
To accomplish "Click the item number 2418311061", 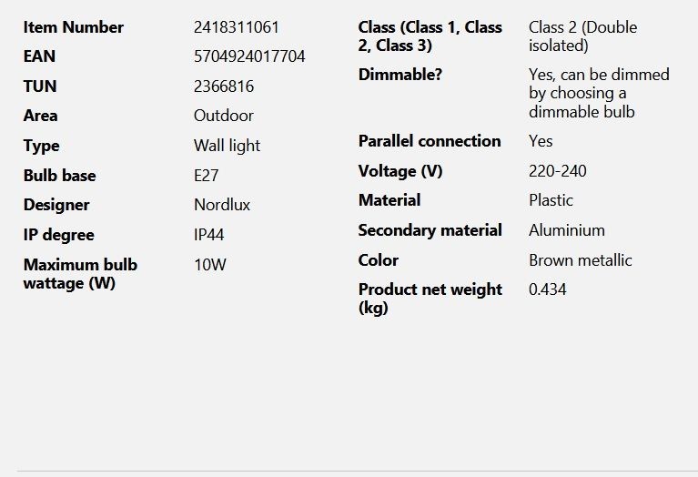I will (x=237, y=27).
